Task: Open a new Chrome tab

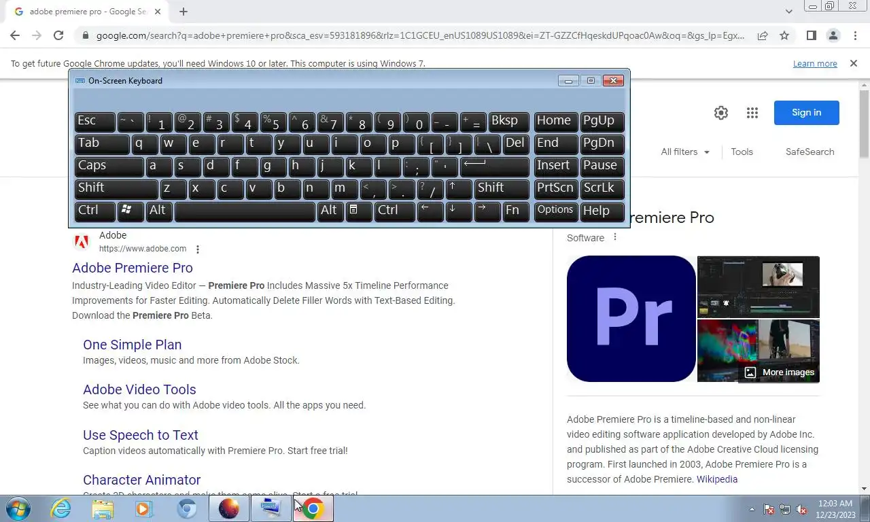Action: [x=184, y=12]
